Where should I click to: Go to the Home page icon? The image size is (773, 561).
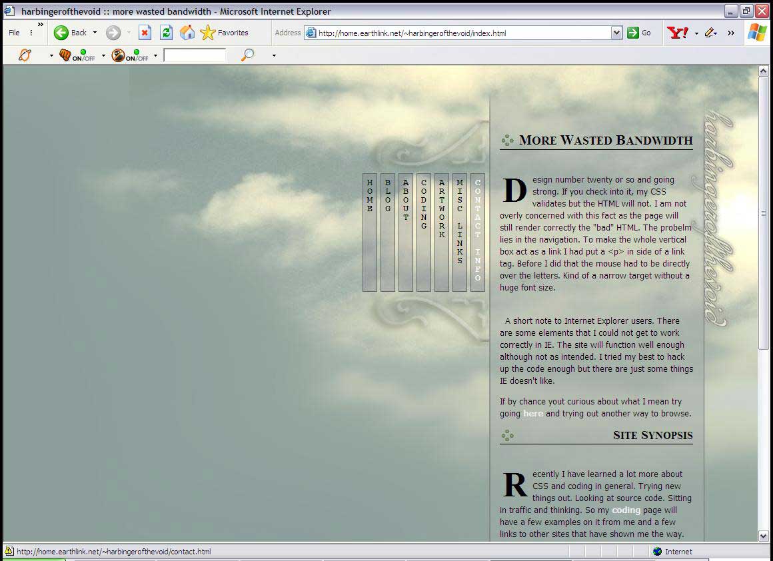pyautogui.click(x=187, y=33)
